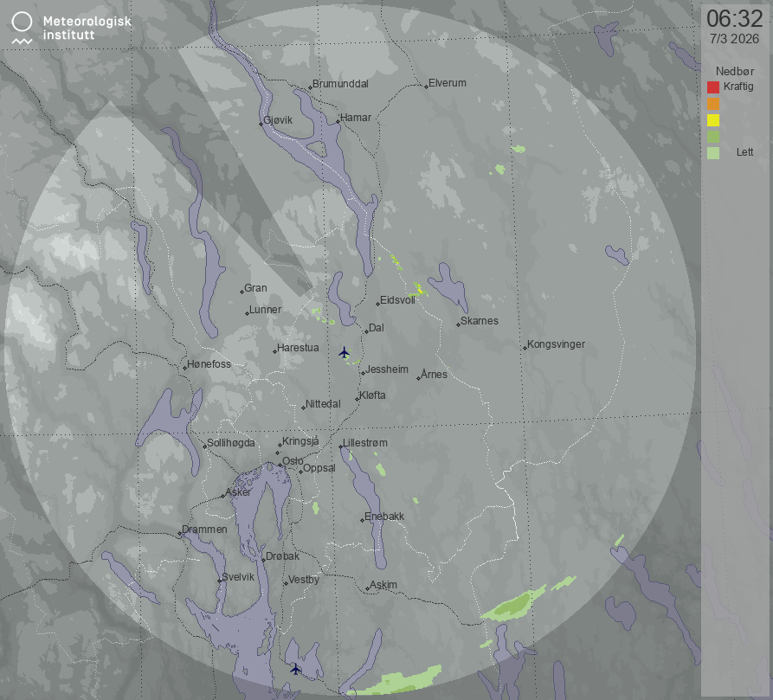Select the light green Lett legend swatch

click(713, 153)
